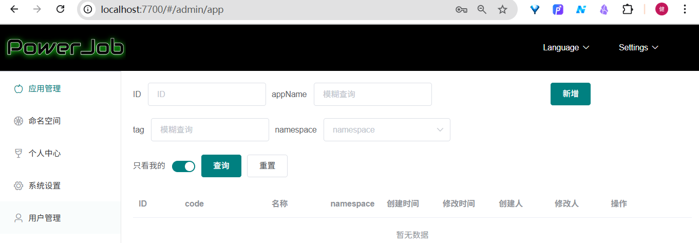Toggle the 只看我的 switch off

tap(183, 166)
